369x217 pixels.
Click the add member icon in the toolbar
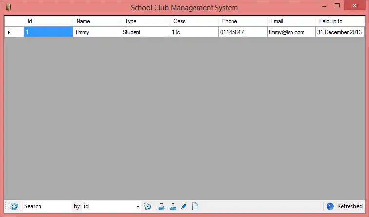pos(162,206)
